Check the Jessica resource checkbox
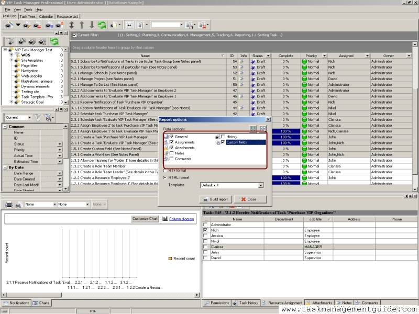The width and height of the screenshot is (419, 314). click(205, 236)
